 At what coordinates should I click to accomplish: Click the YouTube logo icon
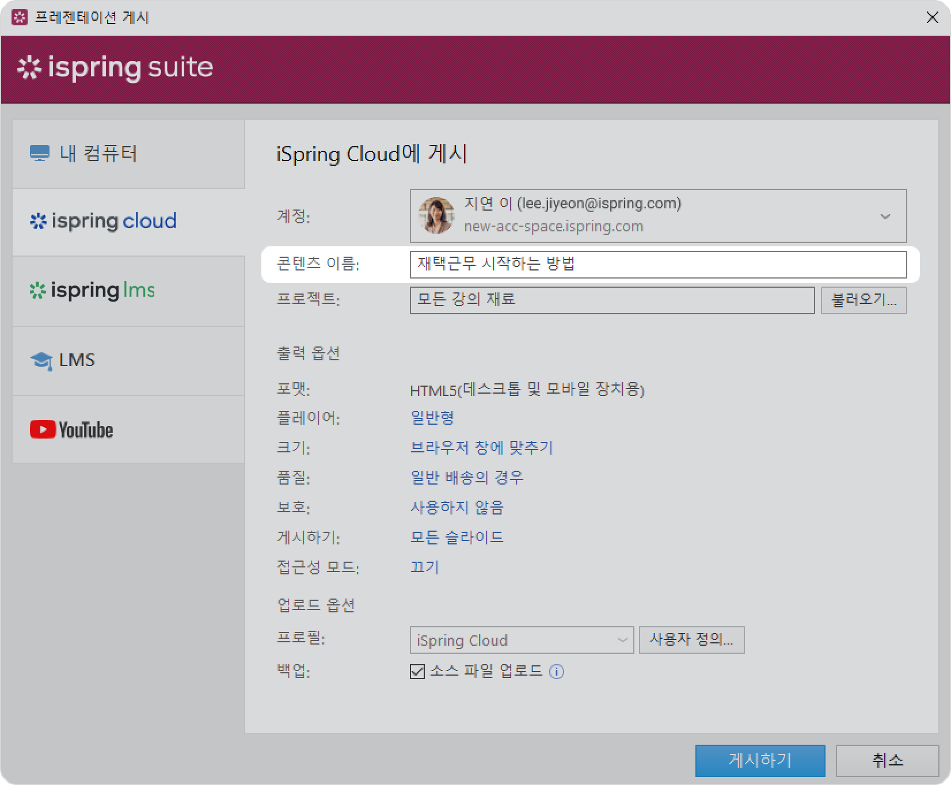point(43,429)
